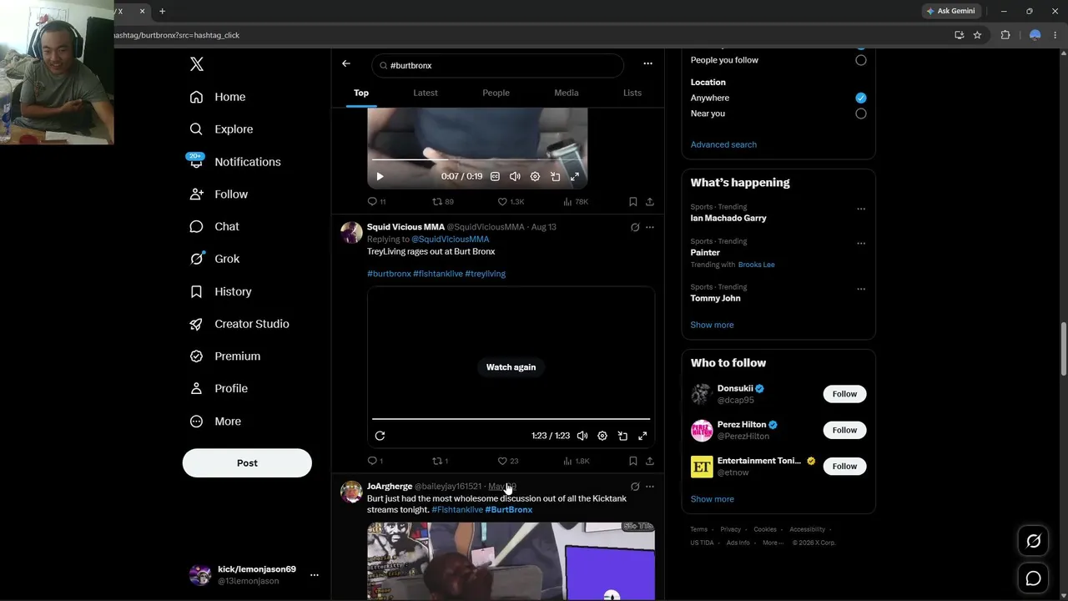
Task: Follow Donsukii
Action: click(844, 394)
